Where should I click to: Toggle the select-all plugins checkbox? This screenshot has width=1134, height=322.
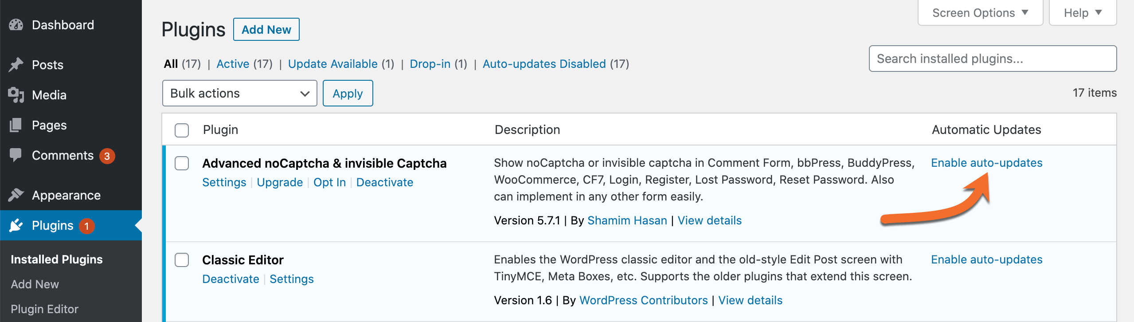tap(182, 130)
